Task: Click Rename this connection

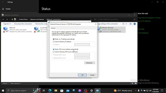Action: [41, 24]
